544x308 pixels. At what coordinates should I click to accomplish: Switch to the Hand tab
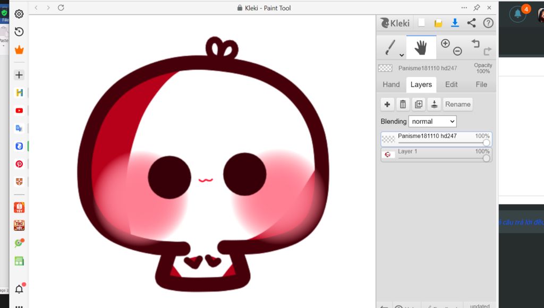click(x=391, y=84)
